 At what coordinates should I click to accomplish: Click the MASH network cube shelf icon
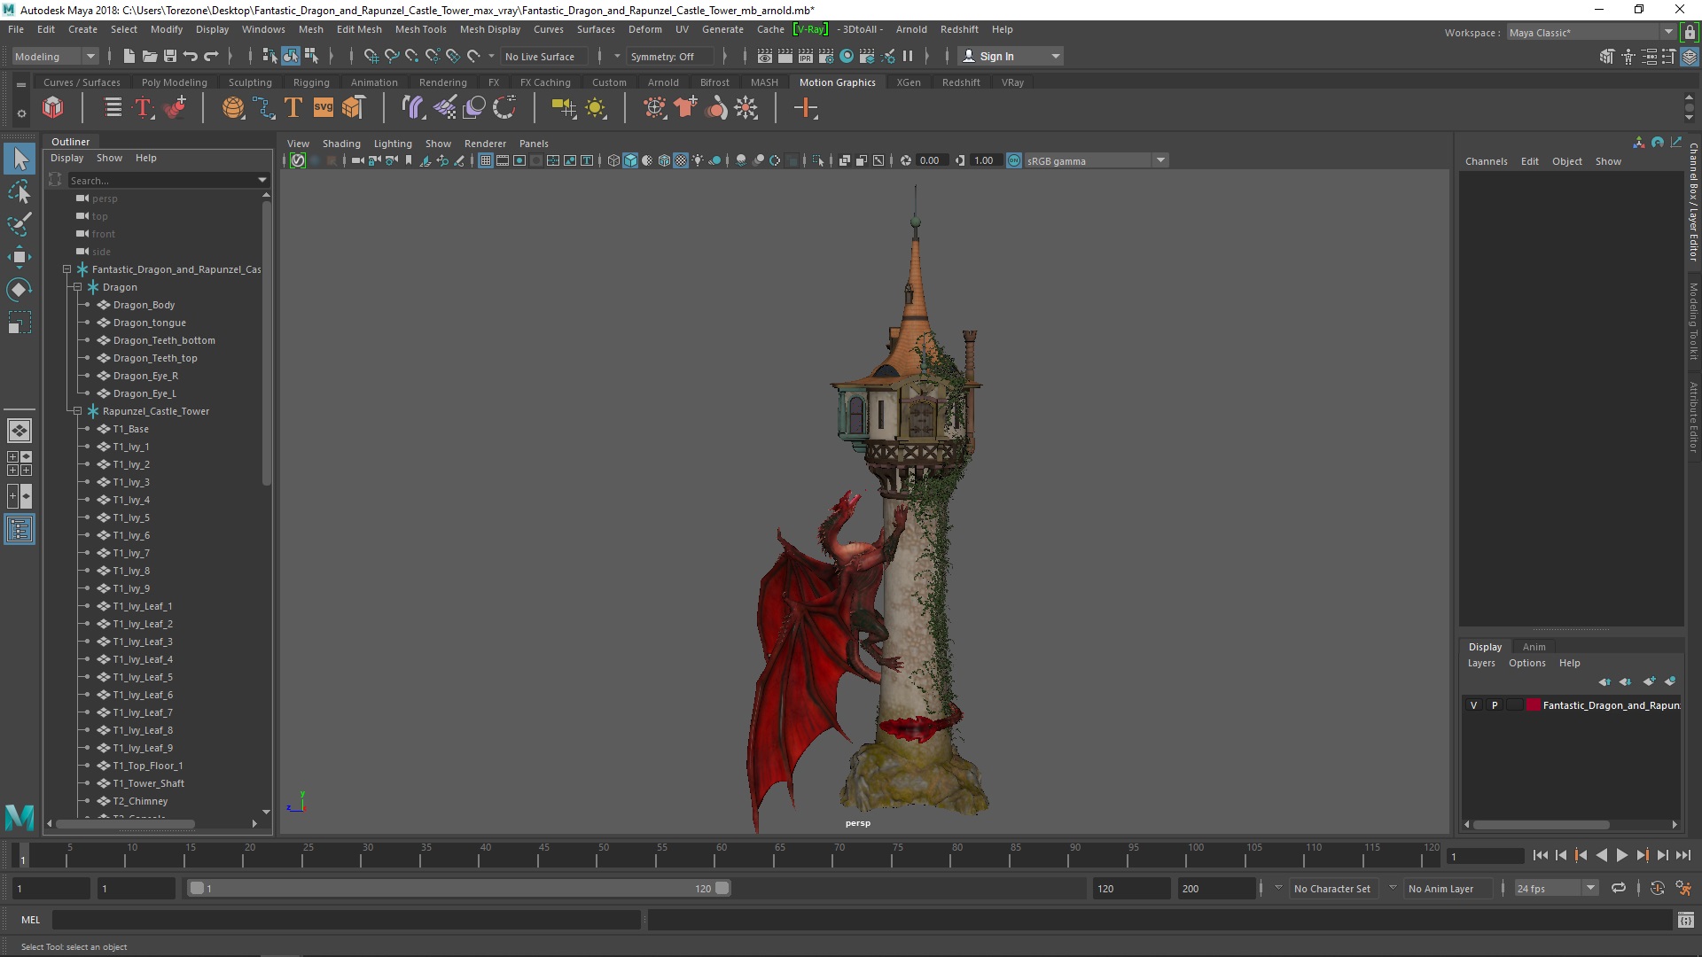tap(53, 108)
